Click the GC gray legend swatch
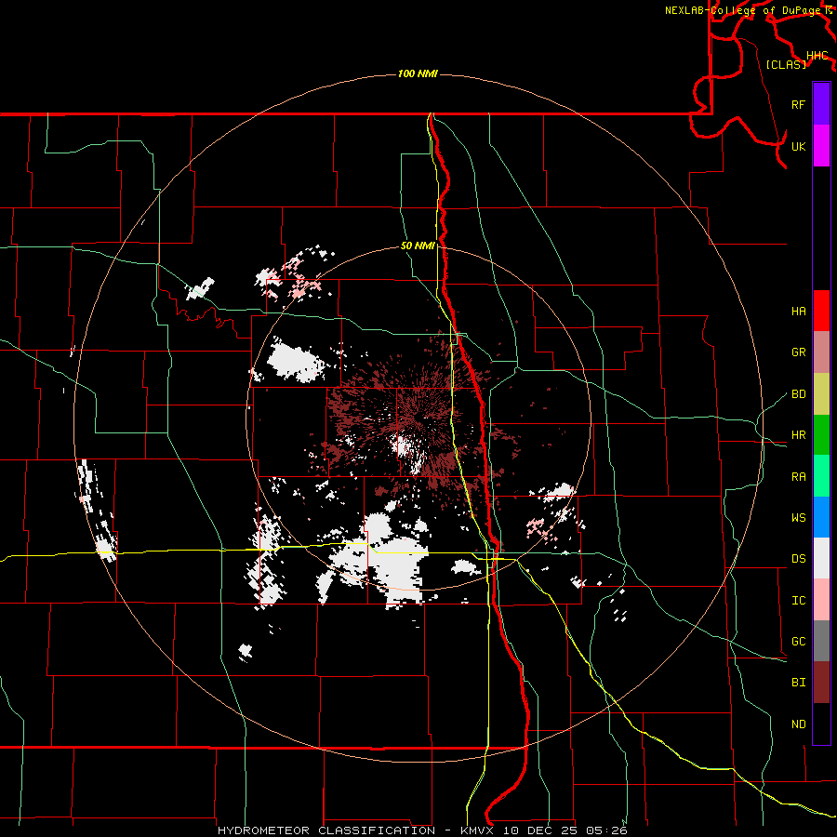The height and width of the screenshot is (837, 837). click(x=821, y=641)
